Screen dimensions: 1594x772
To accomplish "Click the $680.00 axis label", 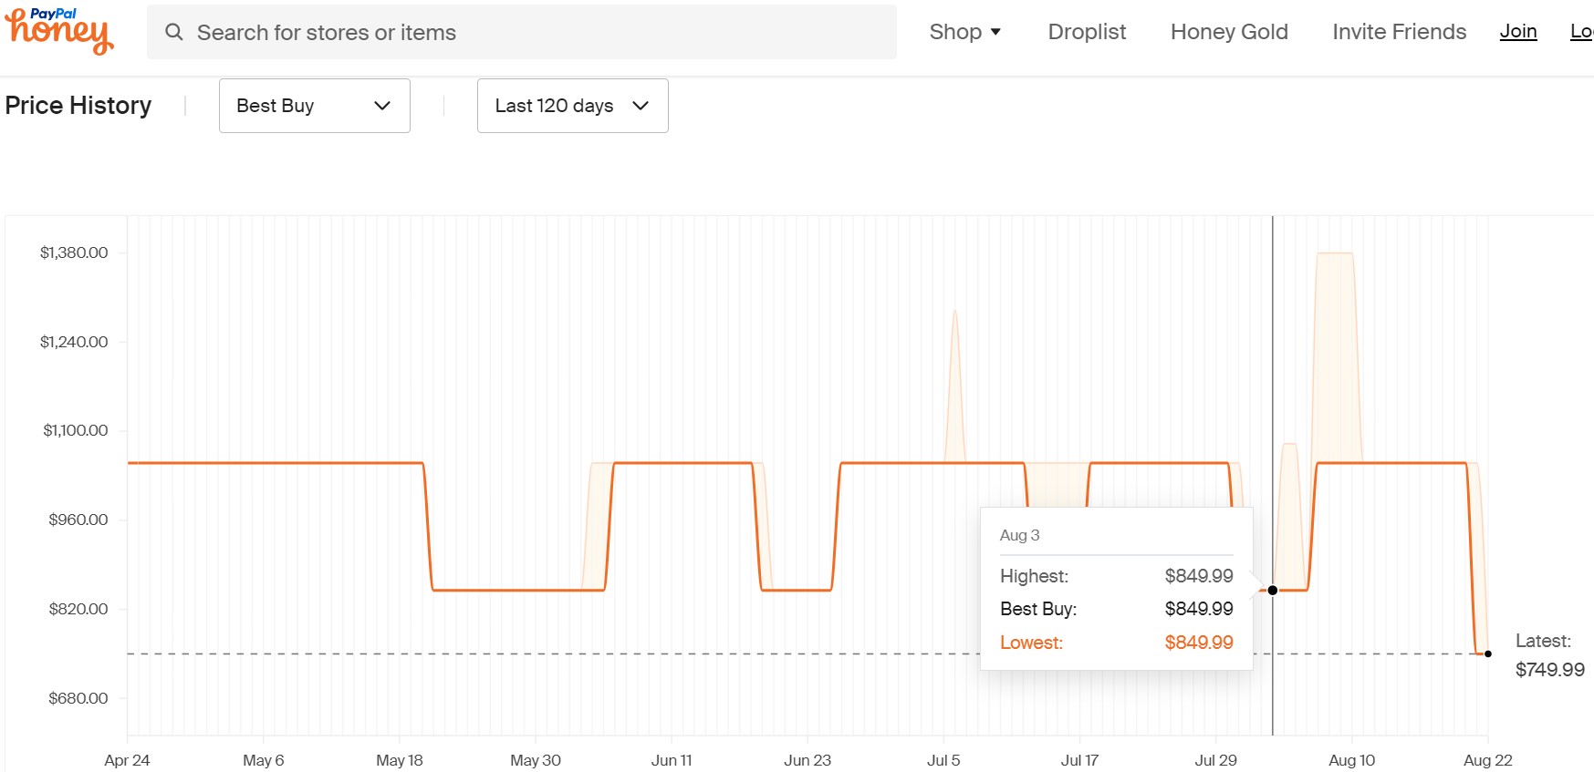I will point(78,698).
